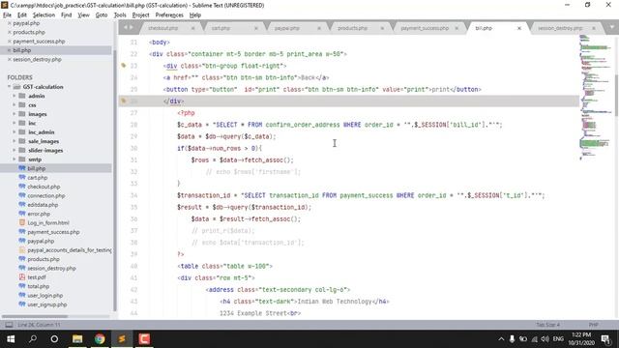Close paypal.php in open files list
The image size is (619, 348).
point(10,23)
